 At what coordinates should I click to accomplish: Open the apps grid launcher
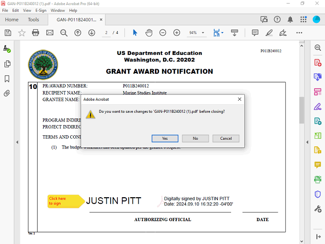[304, 19]
